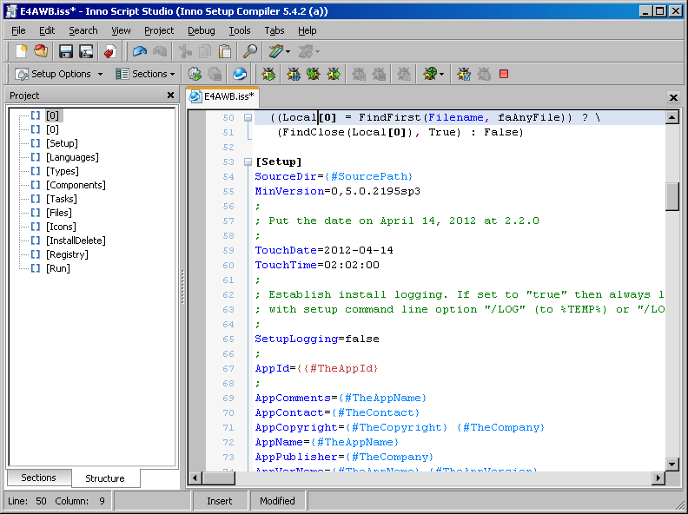
Task: Click the first green bug Run icon
Action: click(268, 75)
